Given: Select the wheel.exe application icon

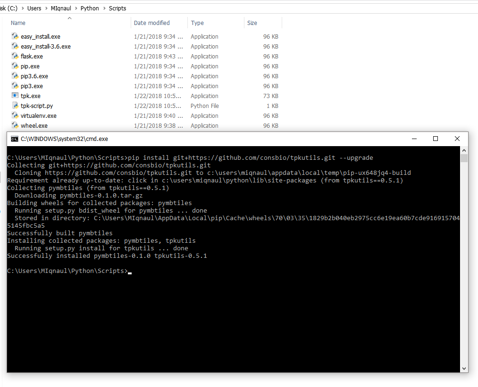Looking at the screenshot, I should click(15, 125).
